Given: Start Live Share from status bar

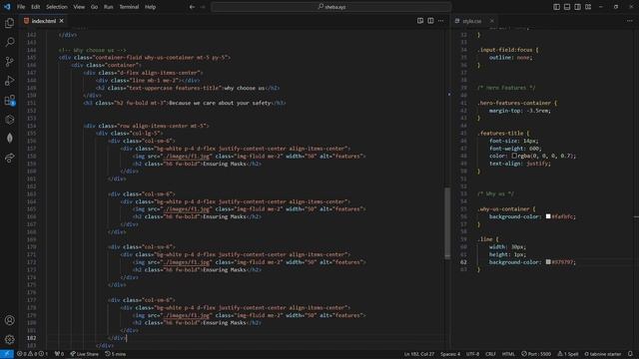Looking at the screenshot, I should pyautogui.click(x=84, y=354).
